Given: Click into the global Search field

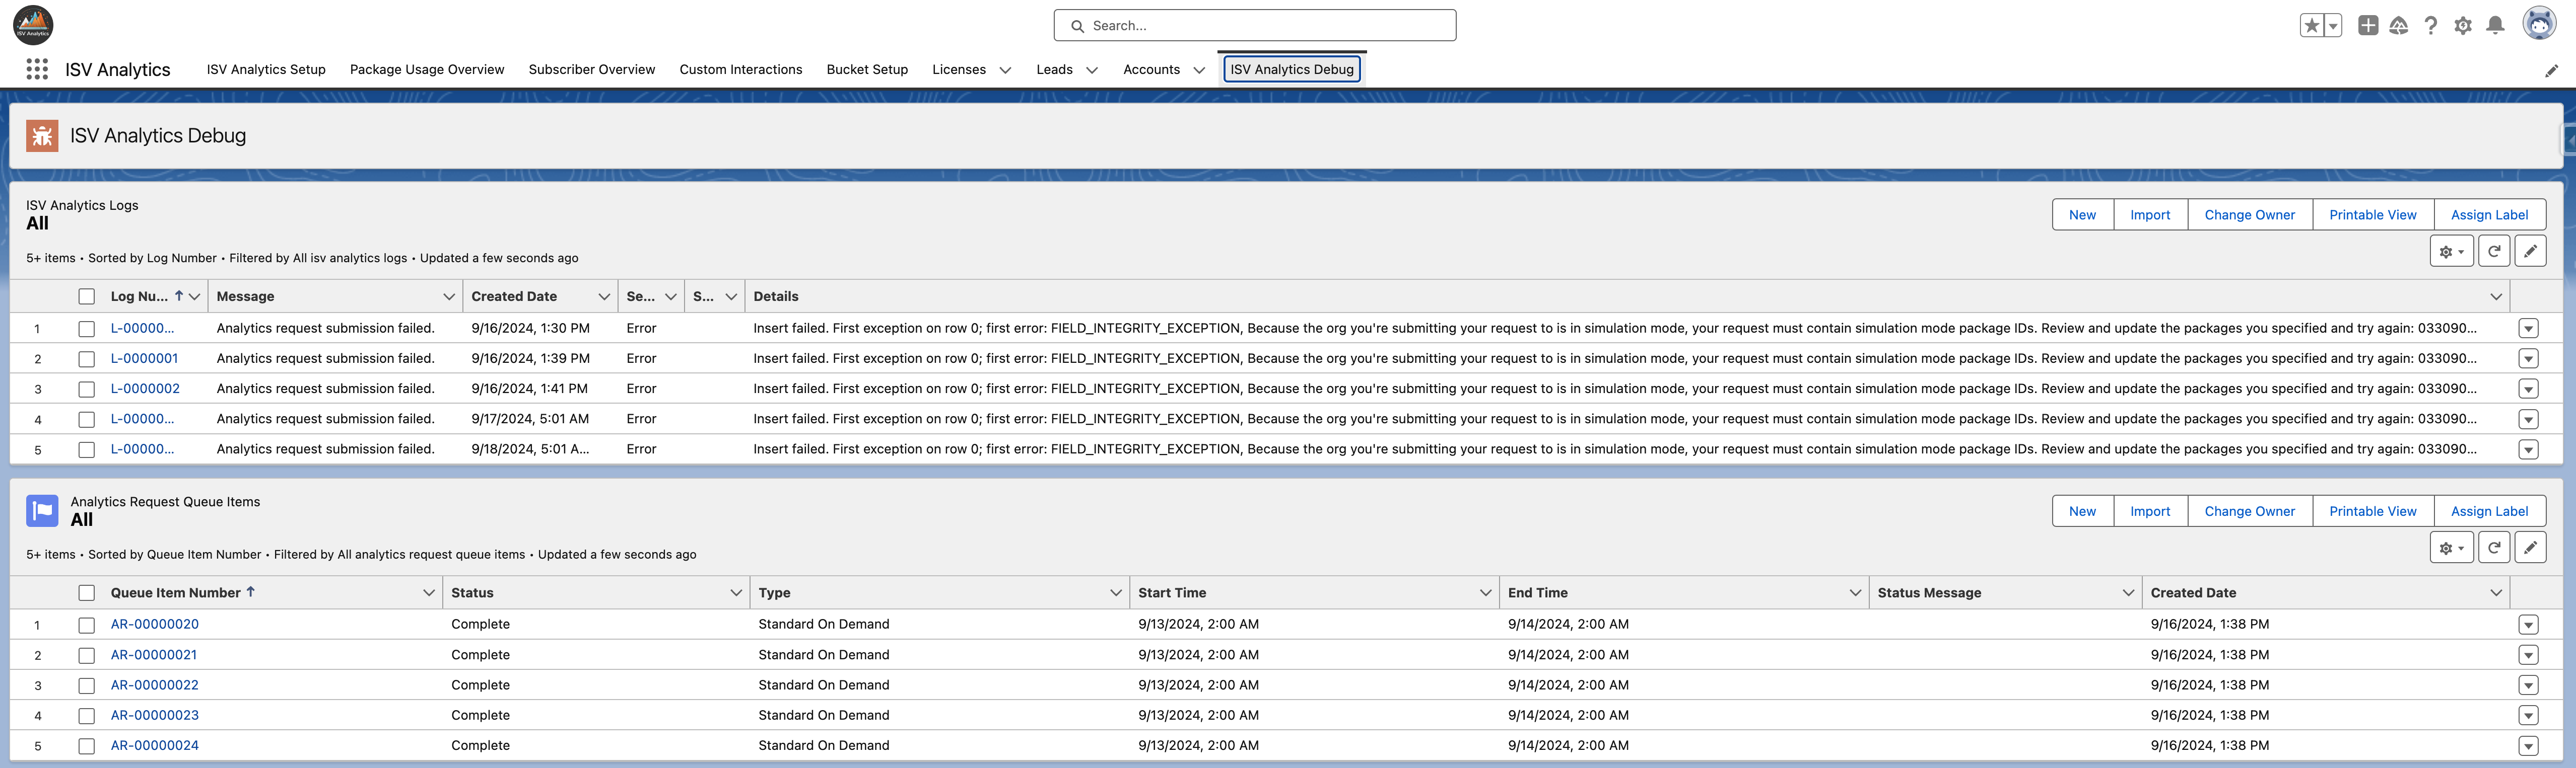Looking at the screenshot, I should (1255, 26).
